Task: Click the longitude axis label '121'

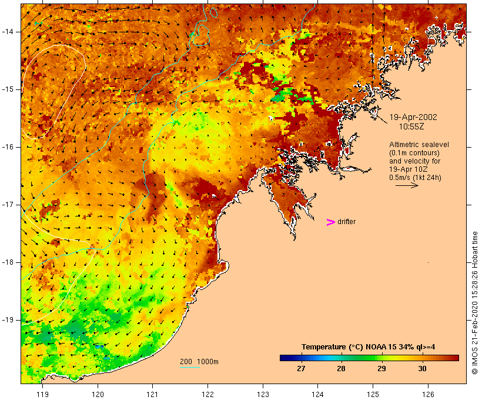Action: coord(152,394)
